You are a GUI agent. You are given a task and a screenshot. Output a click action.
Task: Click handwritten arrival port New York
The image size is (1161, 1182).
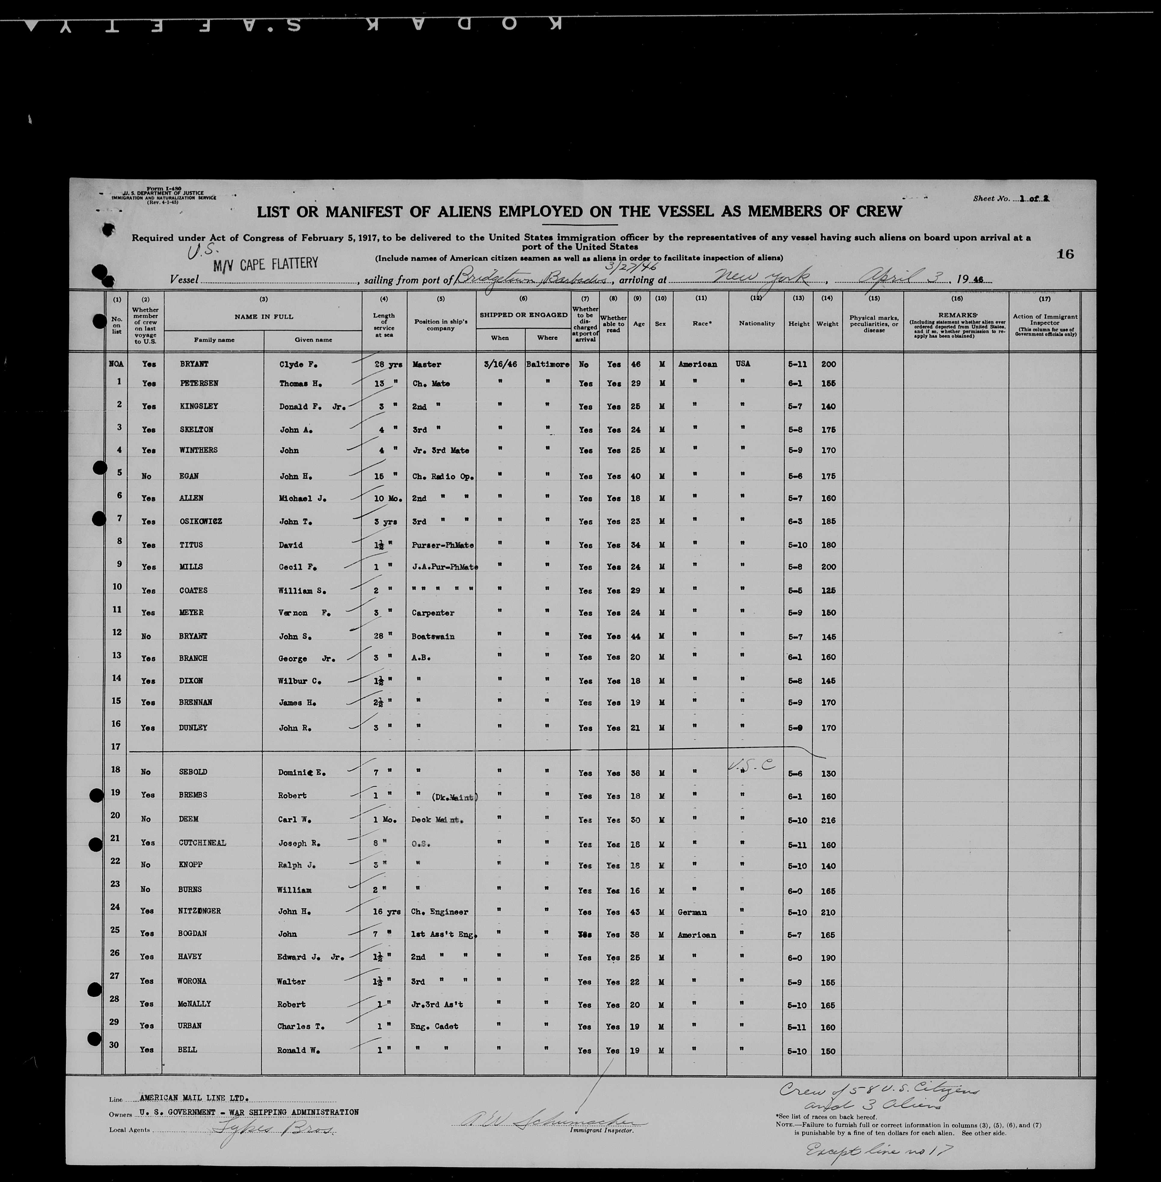pos(764,277)
